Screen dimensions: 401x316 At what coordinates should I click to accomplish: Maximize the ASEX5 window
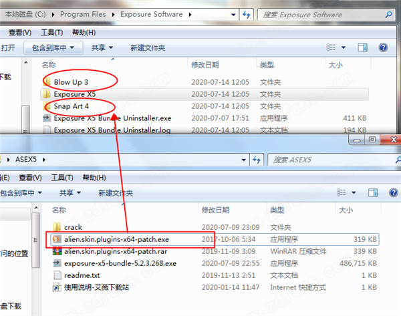tap(372, 140)
